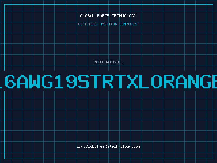The image size is (217, 163).
Task: Click the 'PART NUMBER:' label
Action: click(108, 62)
